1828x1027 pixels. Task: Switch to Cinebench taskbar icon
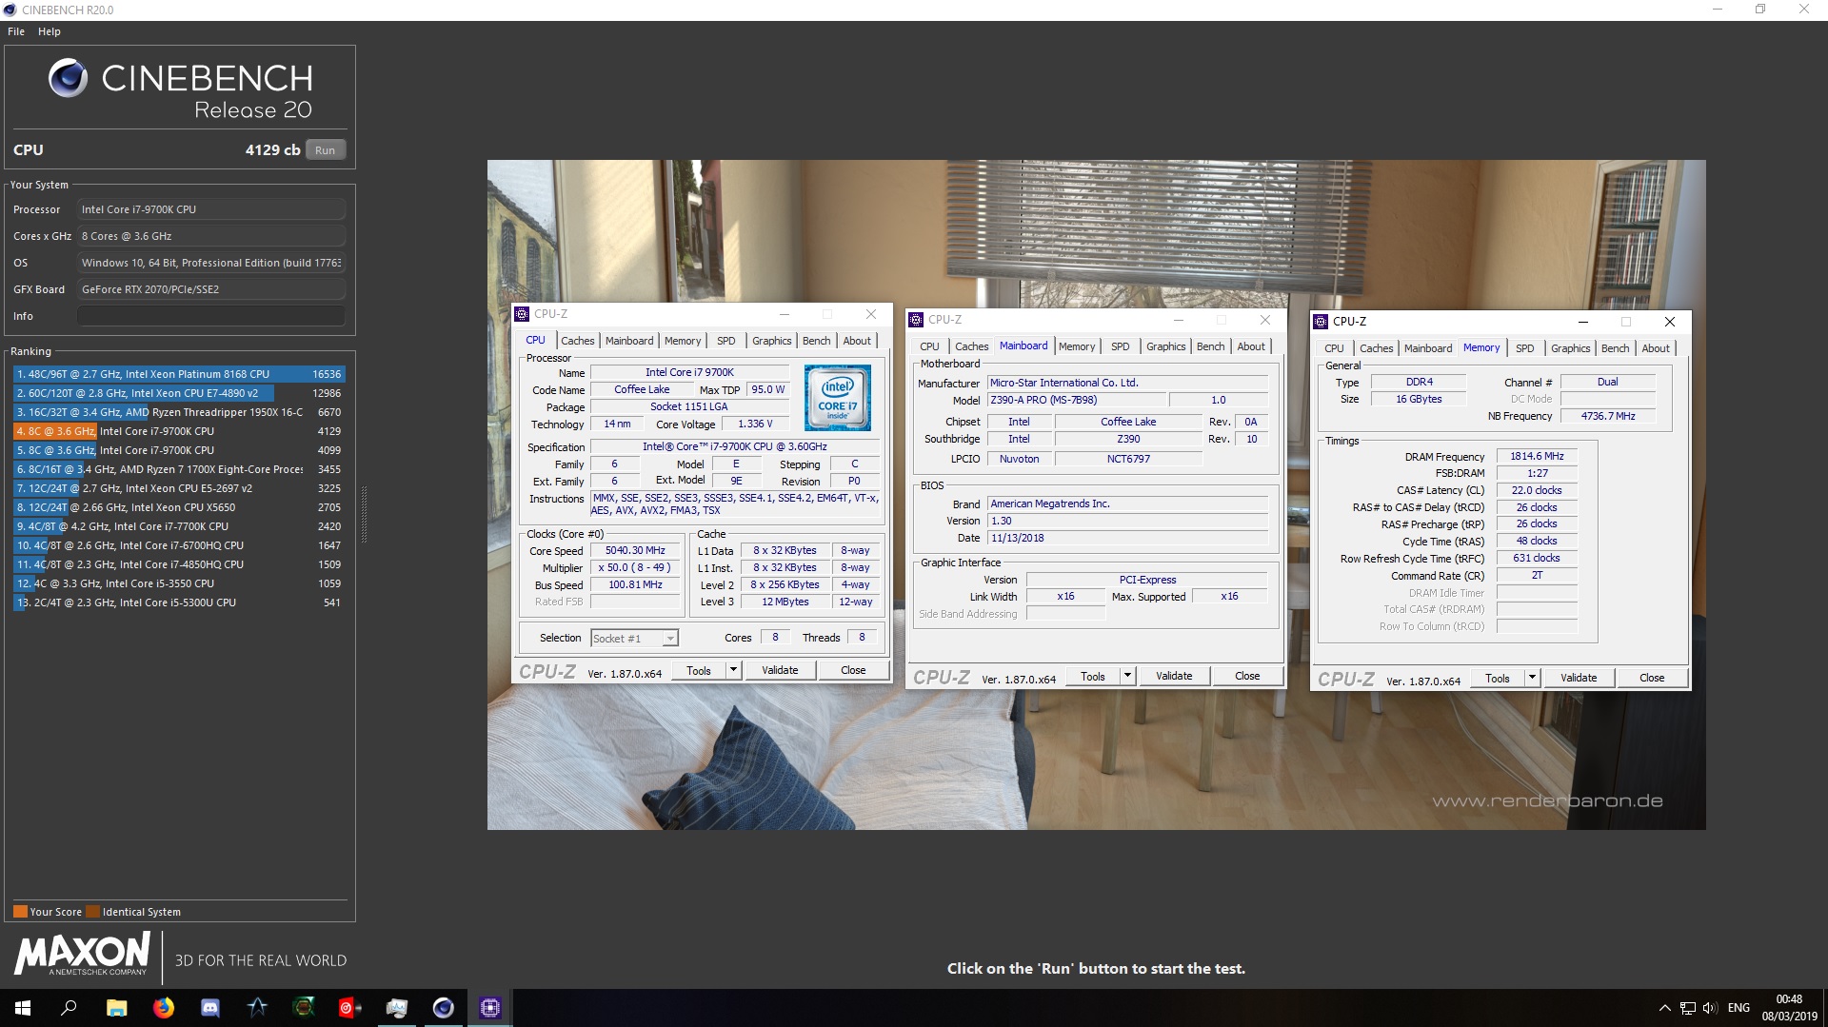[443, 1007]
